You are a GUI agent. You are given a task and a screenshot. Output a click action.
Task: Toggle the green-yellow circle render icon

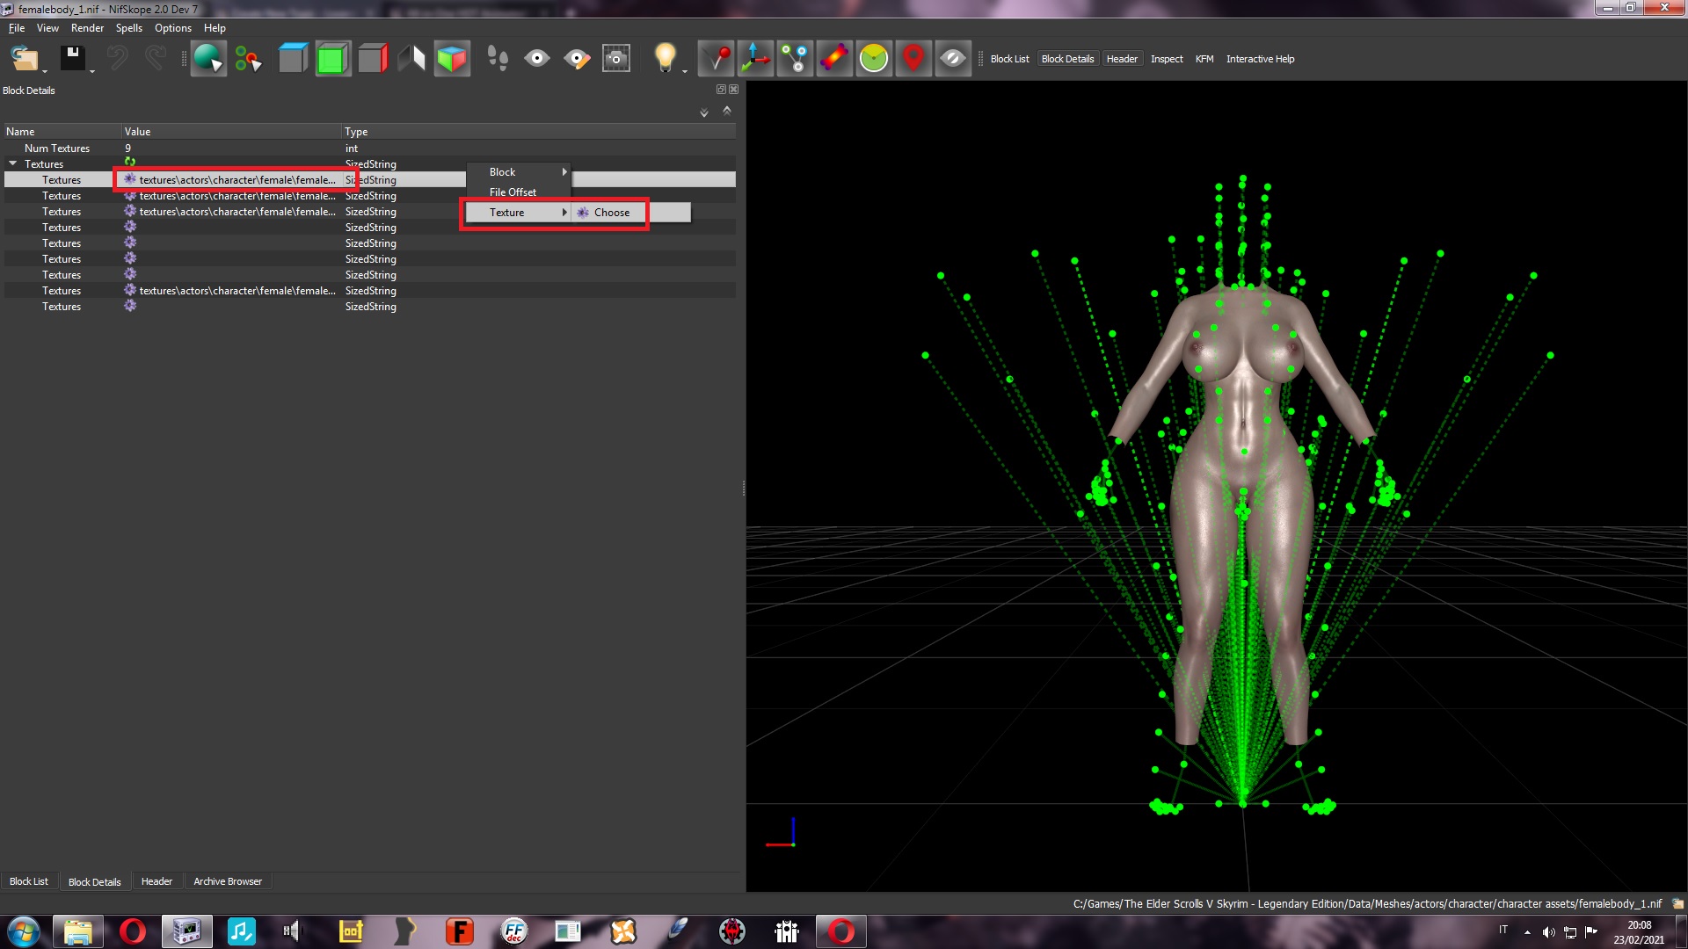coord(874,59)
